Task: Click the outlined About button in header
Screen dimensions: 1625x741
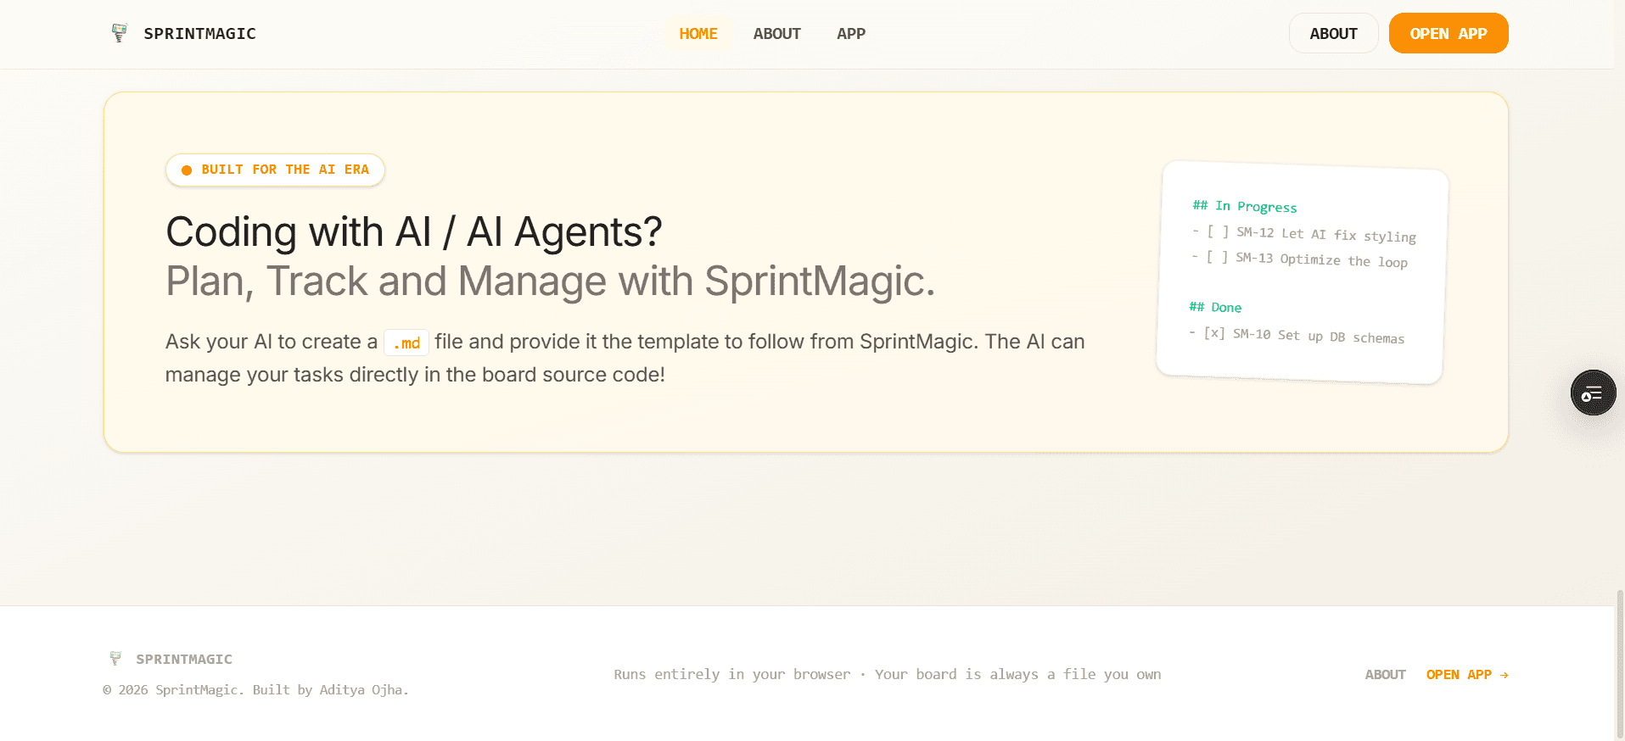Action: coord(1333,33)
